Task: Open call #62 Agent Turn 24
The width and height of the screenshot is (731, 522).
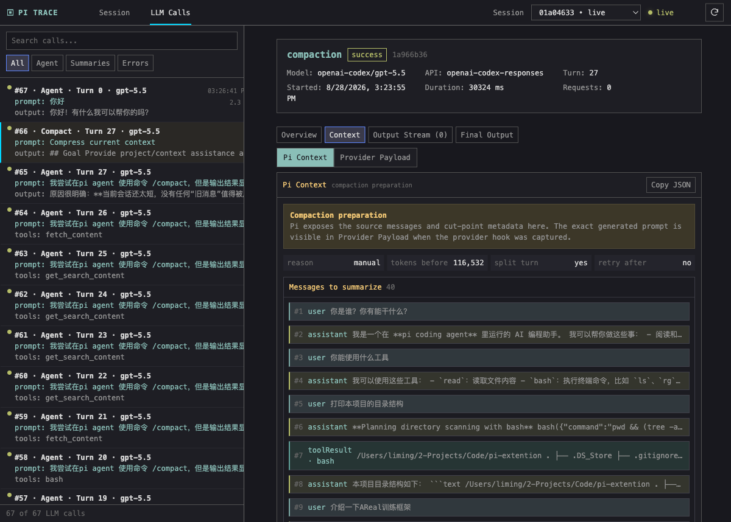Action: 122,305
